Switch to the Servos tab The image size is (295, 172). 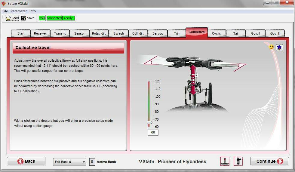pyautogui.click(x=158, y=33)
